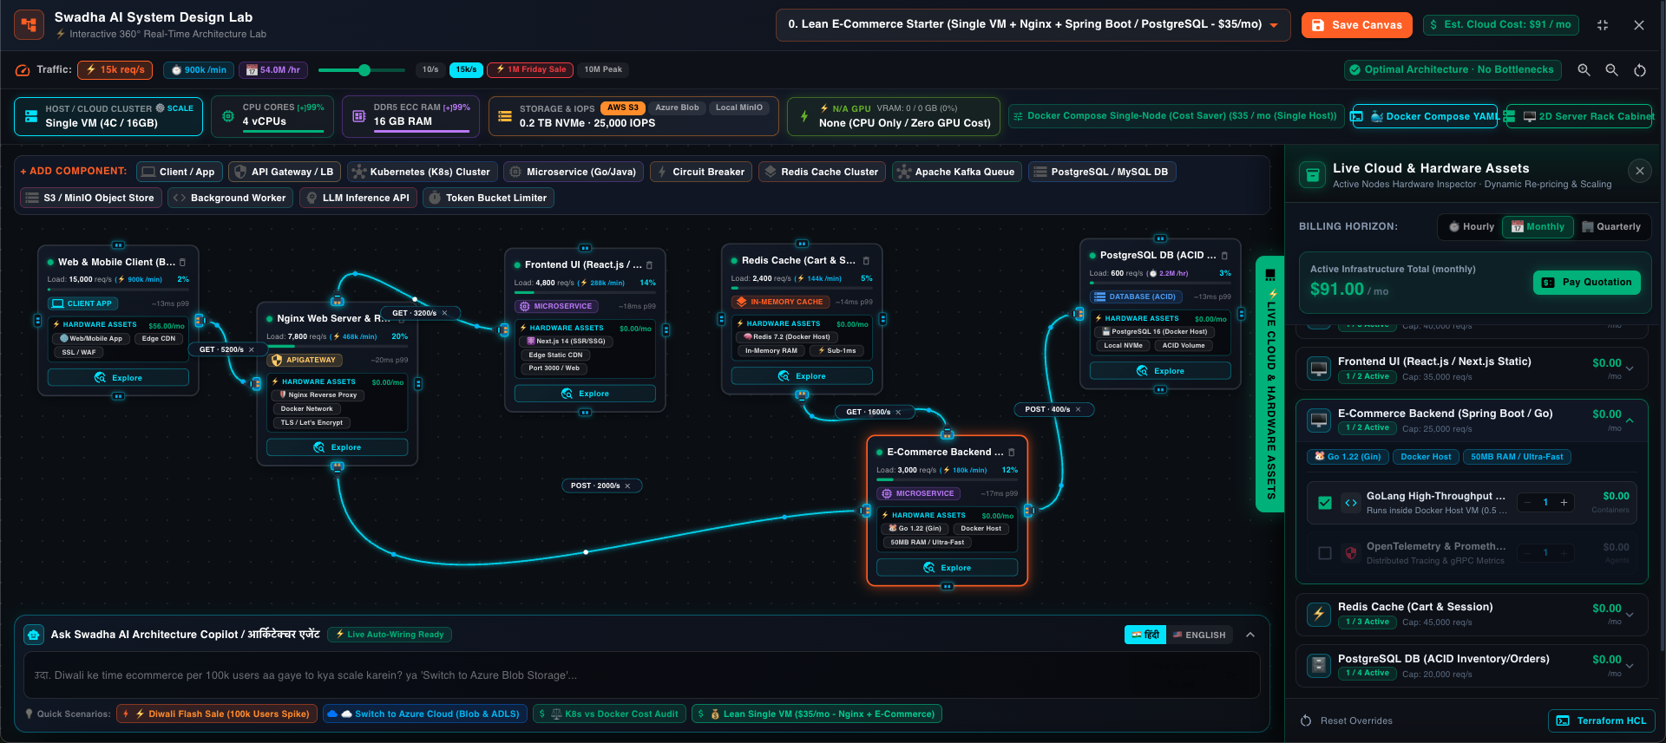Select Azure Blob storage option
1666x743 pixels.
pos(677,108)
